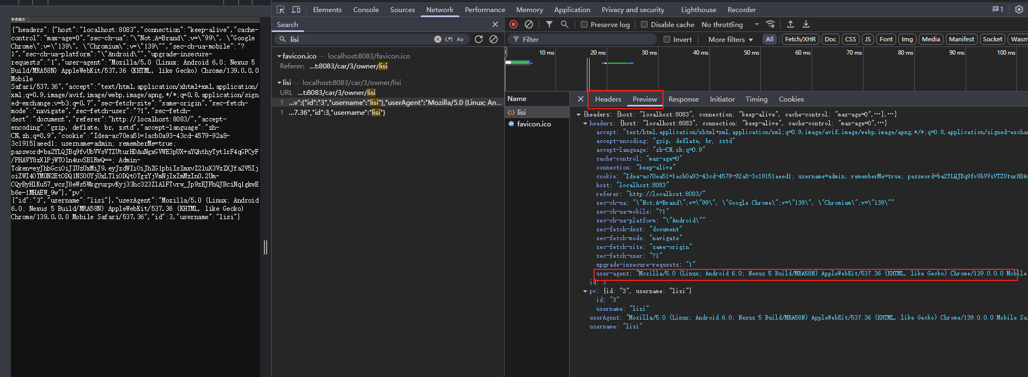The width and height of the screenshot is (1028, 377).
Task: Toggle match case search option
Action: coord(460,39)
